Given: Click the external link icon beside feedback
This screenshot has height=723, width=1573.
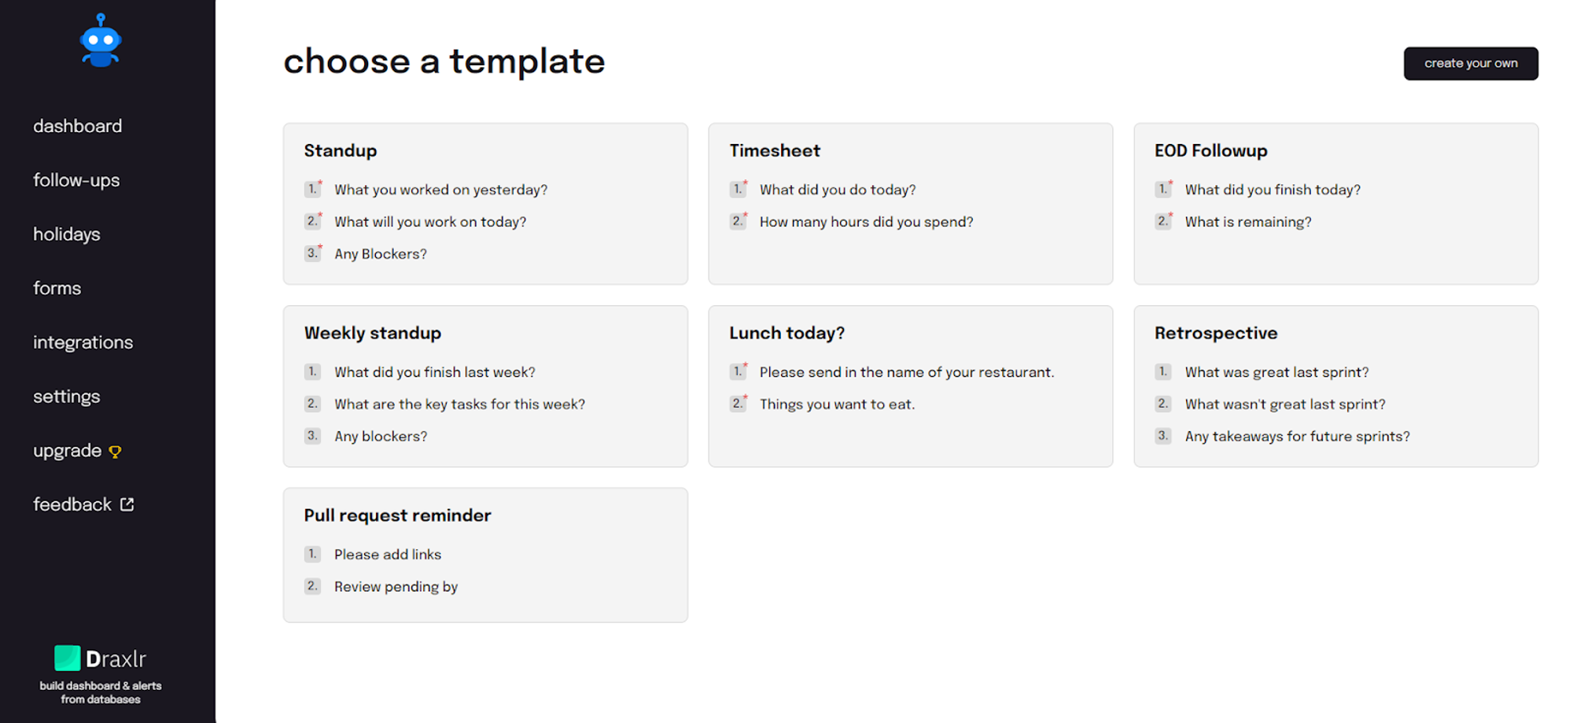Looking at the screenshot, I should click(x=127, y=504).
